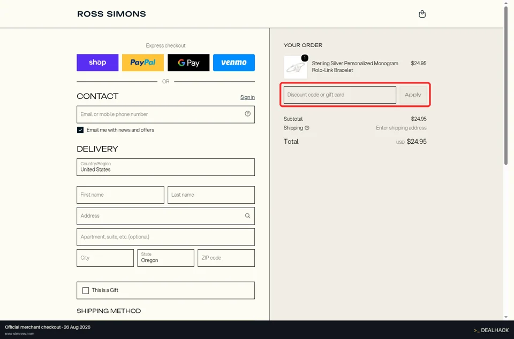This screenshot has width=514, height=339.
Task: Pay with Shop Pay express button
Action: 97,63
